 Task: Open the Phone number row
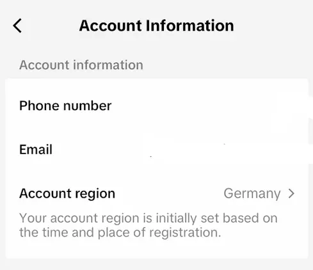pos(157,106)
